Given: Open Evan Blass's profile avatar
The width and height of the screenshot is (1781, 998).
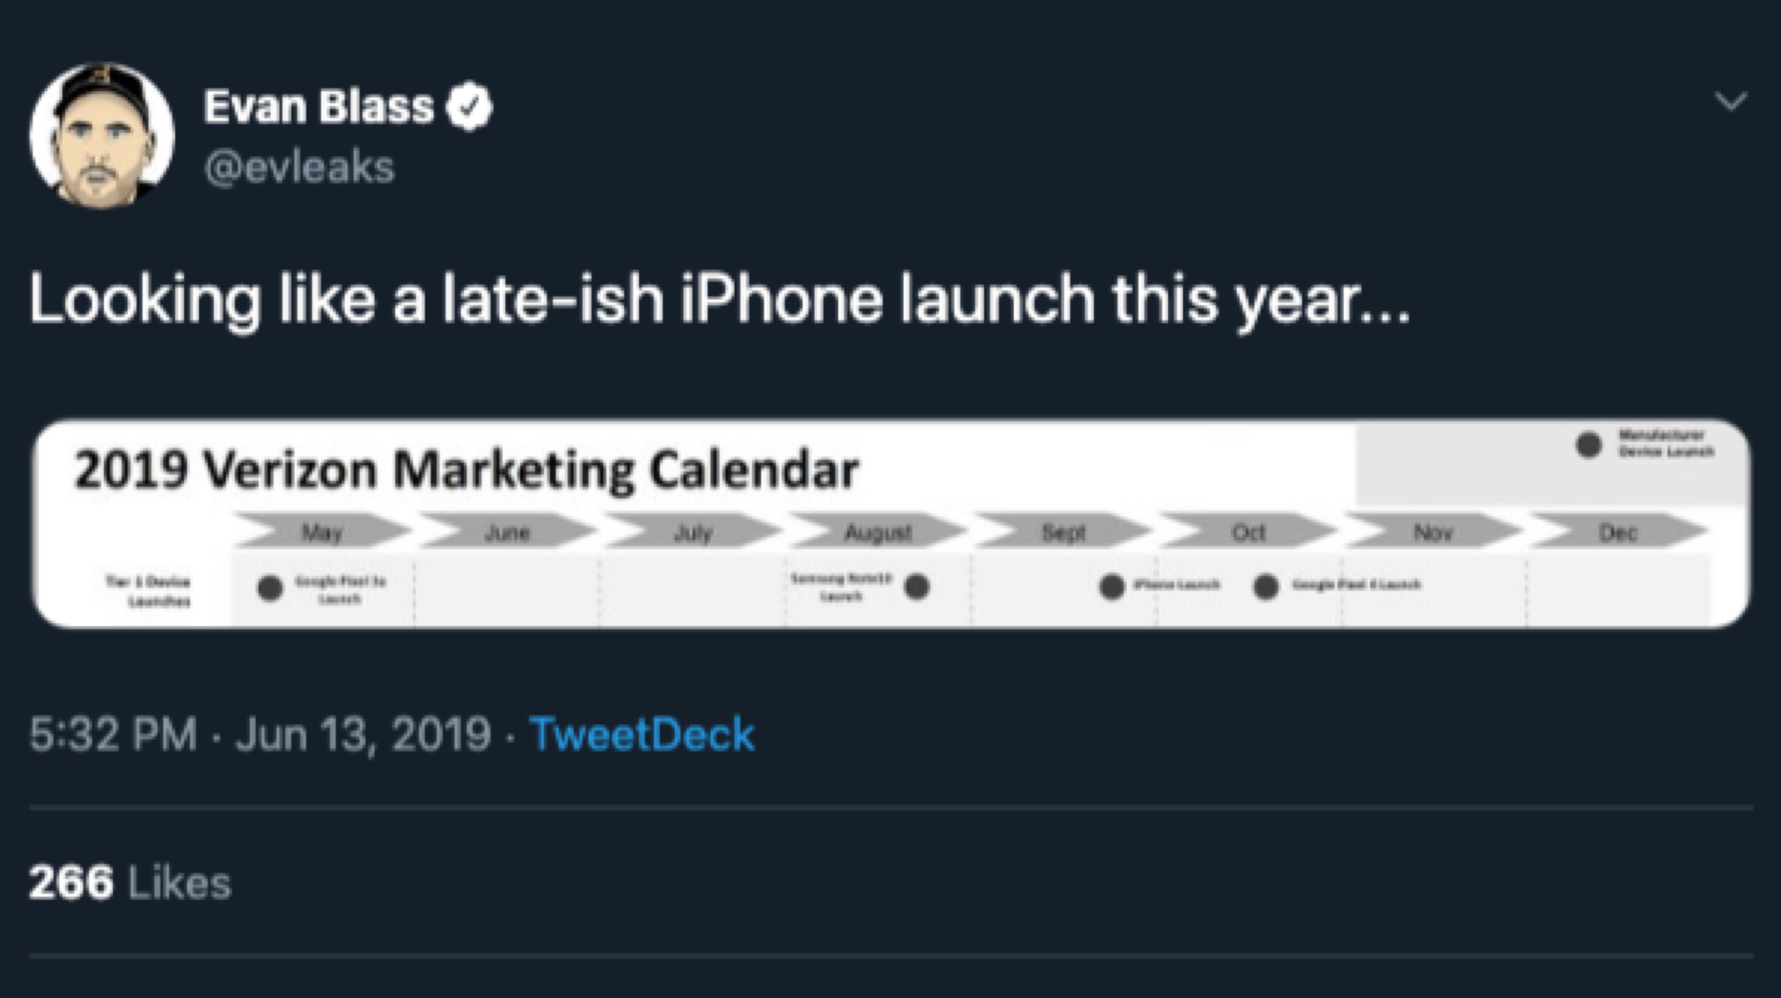Looking at the screenshot, I should tap(102, 135).
